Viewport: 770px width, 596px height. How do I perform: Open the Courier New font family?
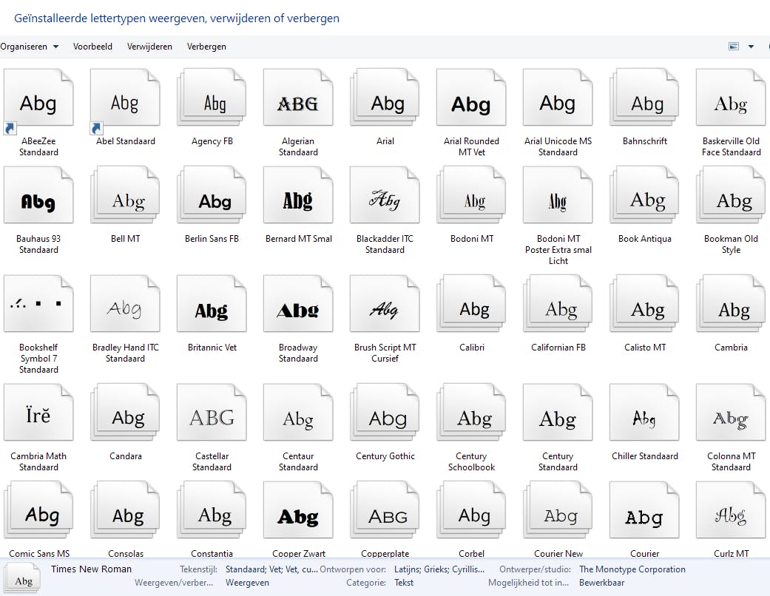pos(558,510)
